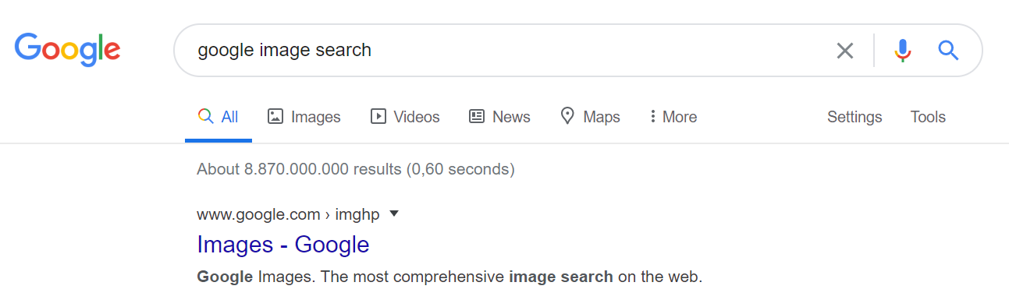Viewport: 1009px width, 307px height.
Task: Click the newspaper icon beside News
Action: 477,117
